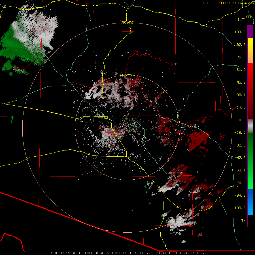
Task: Click the Super-Resolution Base Velocity caption text
Action: tap(127, 253)
